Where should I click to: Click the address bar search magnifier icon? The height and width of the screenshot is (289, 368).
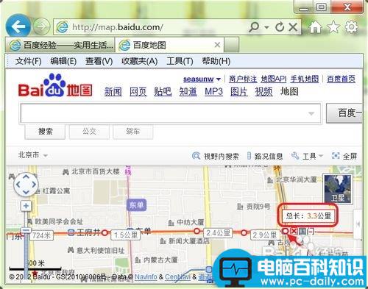(254, 26)
